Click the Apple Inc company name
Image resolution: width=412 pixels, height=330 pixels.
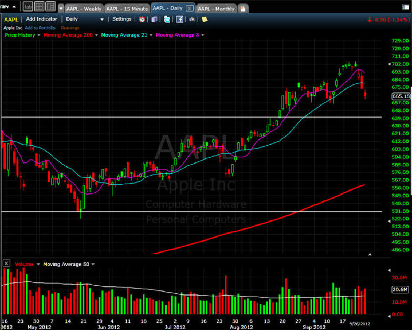point(13,28)
